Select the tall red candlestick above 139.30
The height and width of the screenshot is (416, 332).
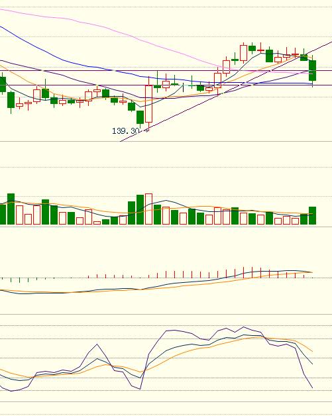[x=148, y=103]
